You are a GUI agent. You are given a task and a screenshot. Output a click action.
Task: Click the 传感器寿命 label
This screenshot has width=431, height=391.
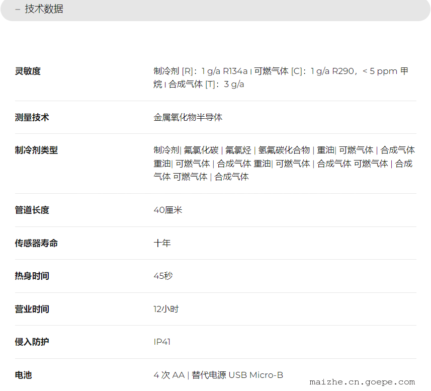36,244
